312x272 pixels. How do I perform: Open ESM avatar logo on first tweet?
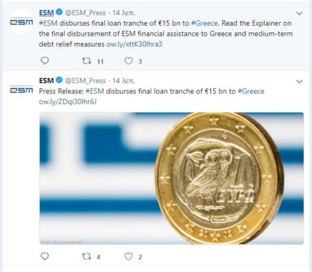pyautogui.click(x=21, y=22)
